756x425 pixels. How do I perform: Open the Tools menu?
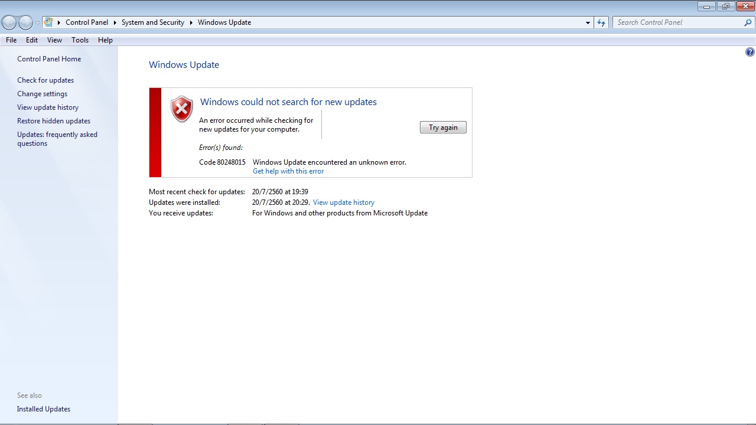80,40
